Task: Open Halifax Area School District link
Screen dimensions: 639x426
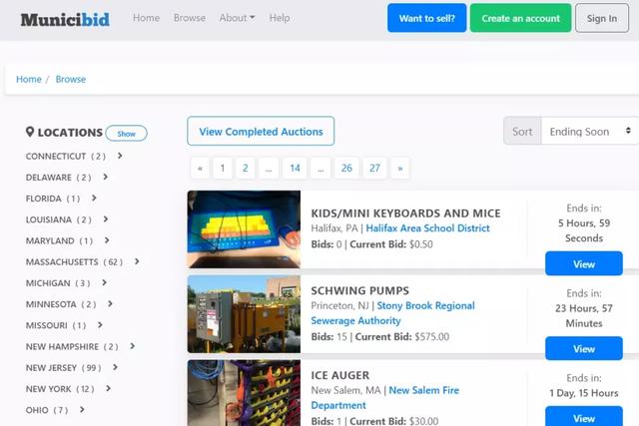Action: click(x=427, y=228)
